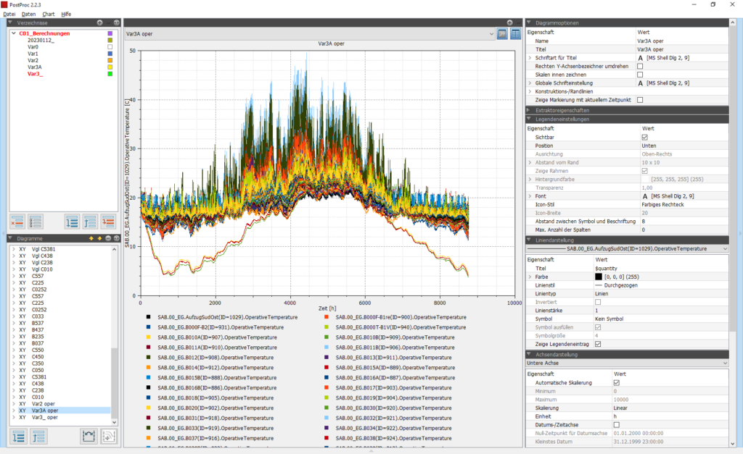Click the chart icon with two curved arrows
Screen dimensions: 743x454
coord(89,437)
